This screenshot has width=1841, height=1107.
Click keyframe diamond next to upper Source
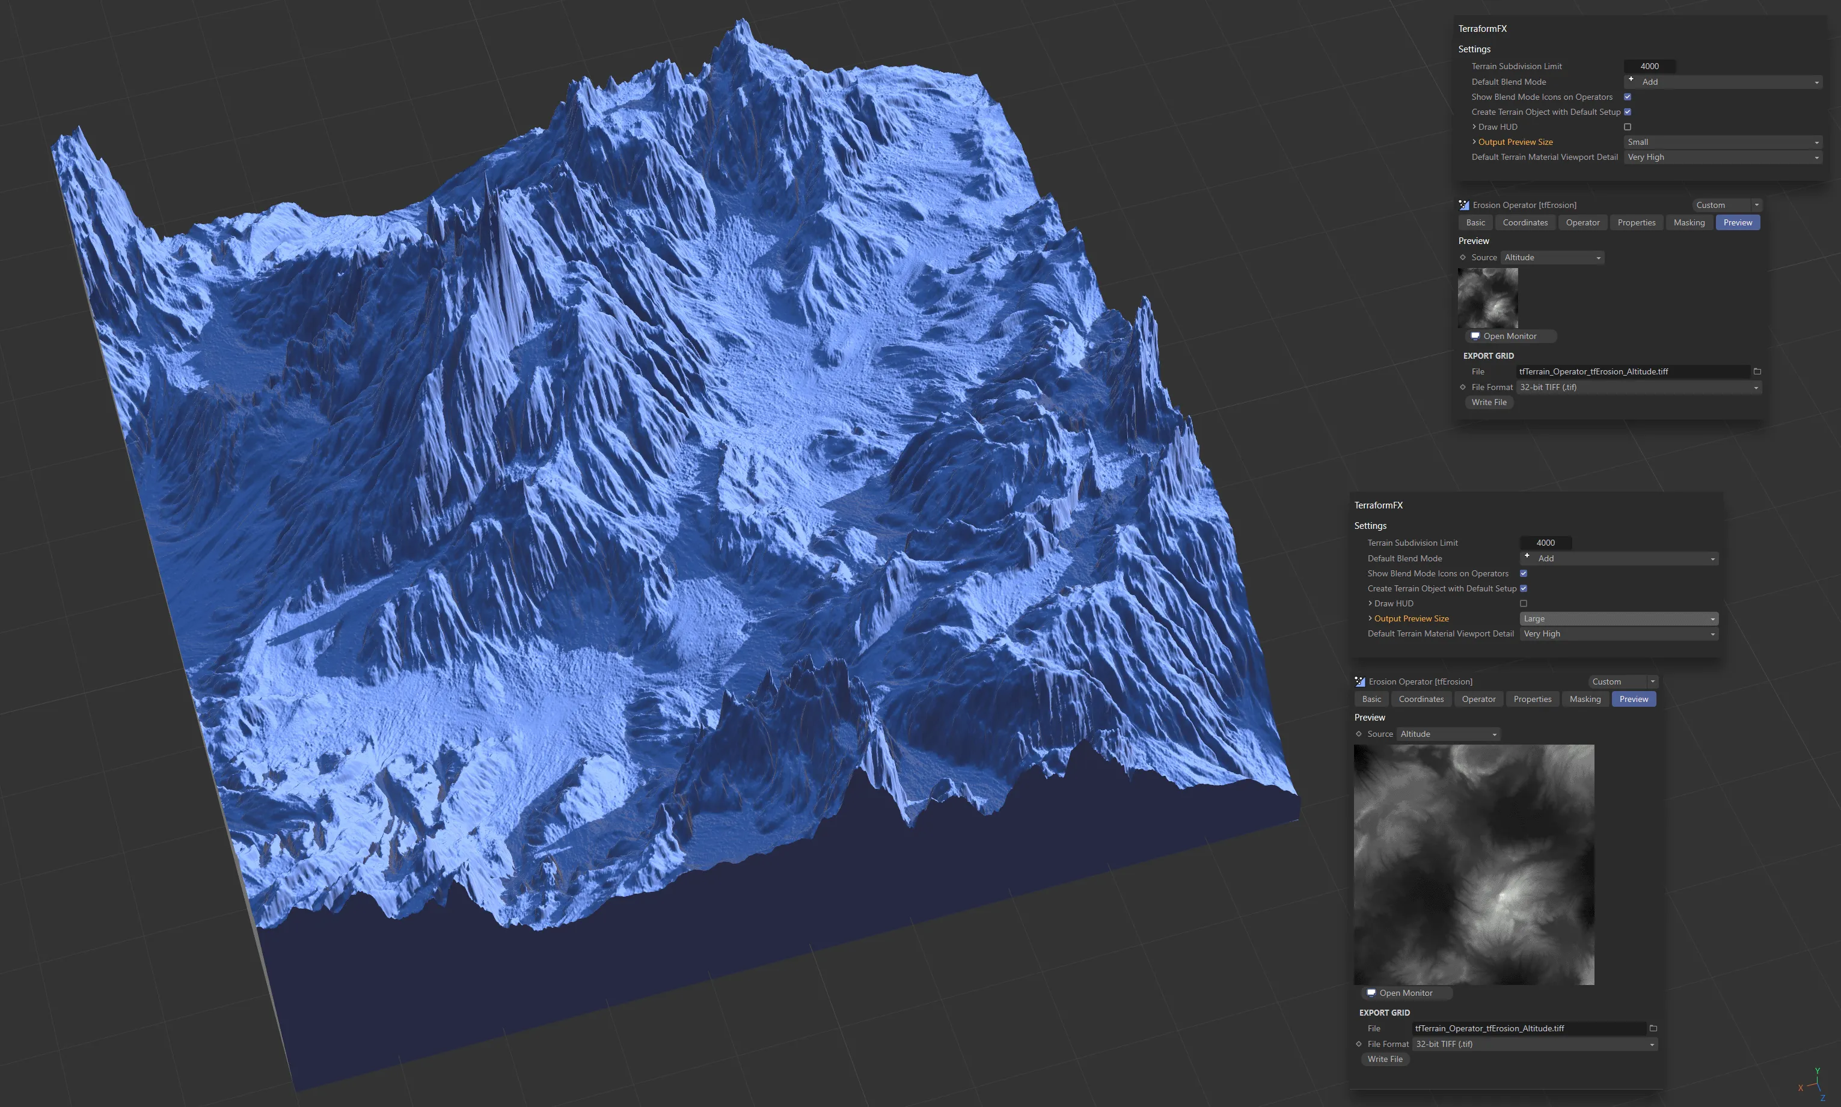click(1463, 257)
